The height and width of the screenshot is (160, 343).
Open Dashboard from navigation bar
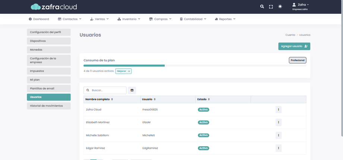[x=39, y=19]
